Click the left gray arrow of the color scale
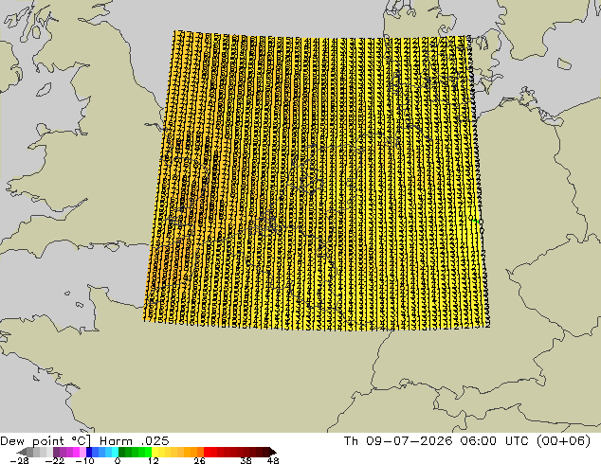 [22, 452]
